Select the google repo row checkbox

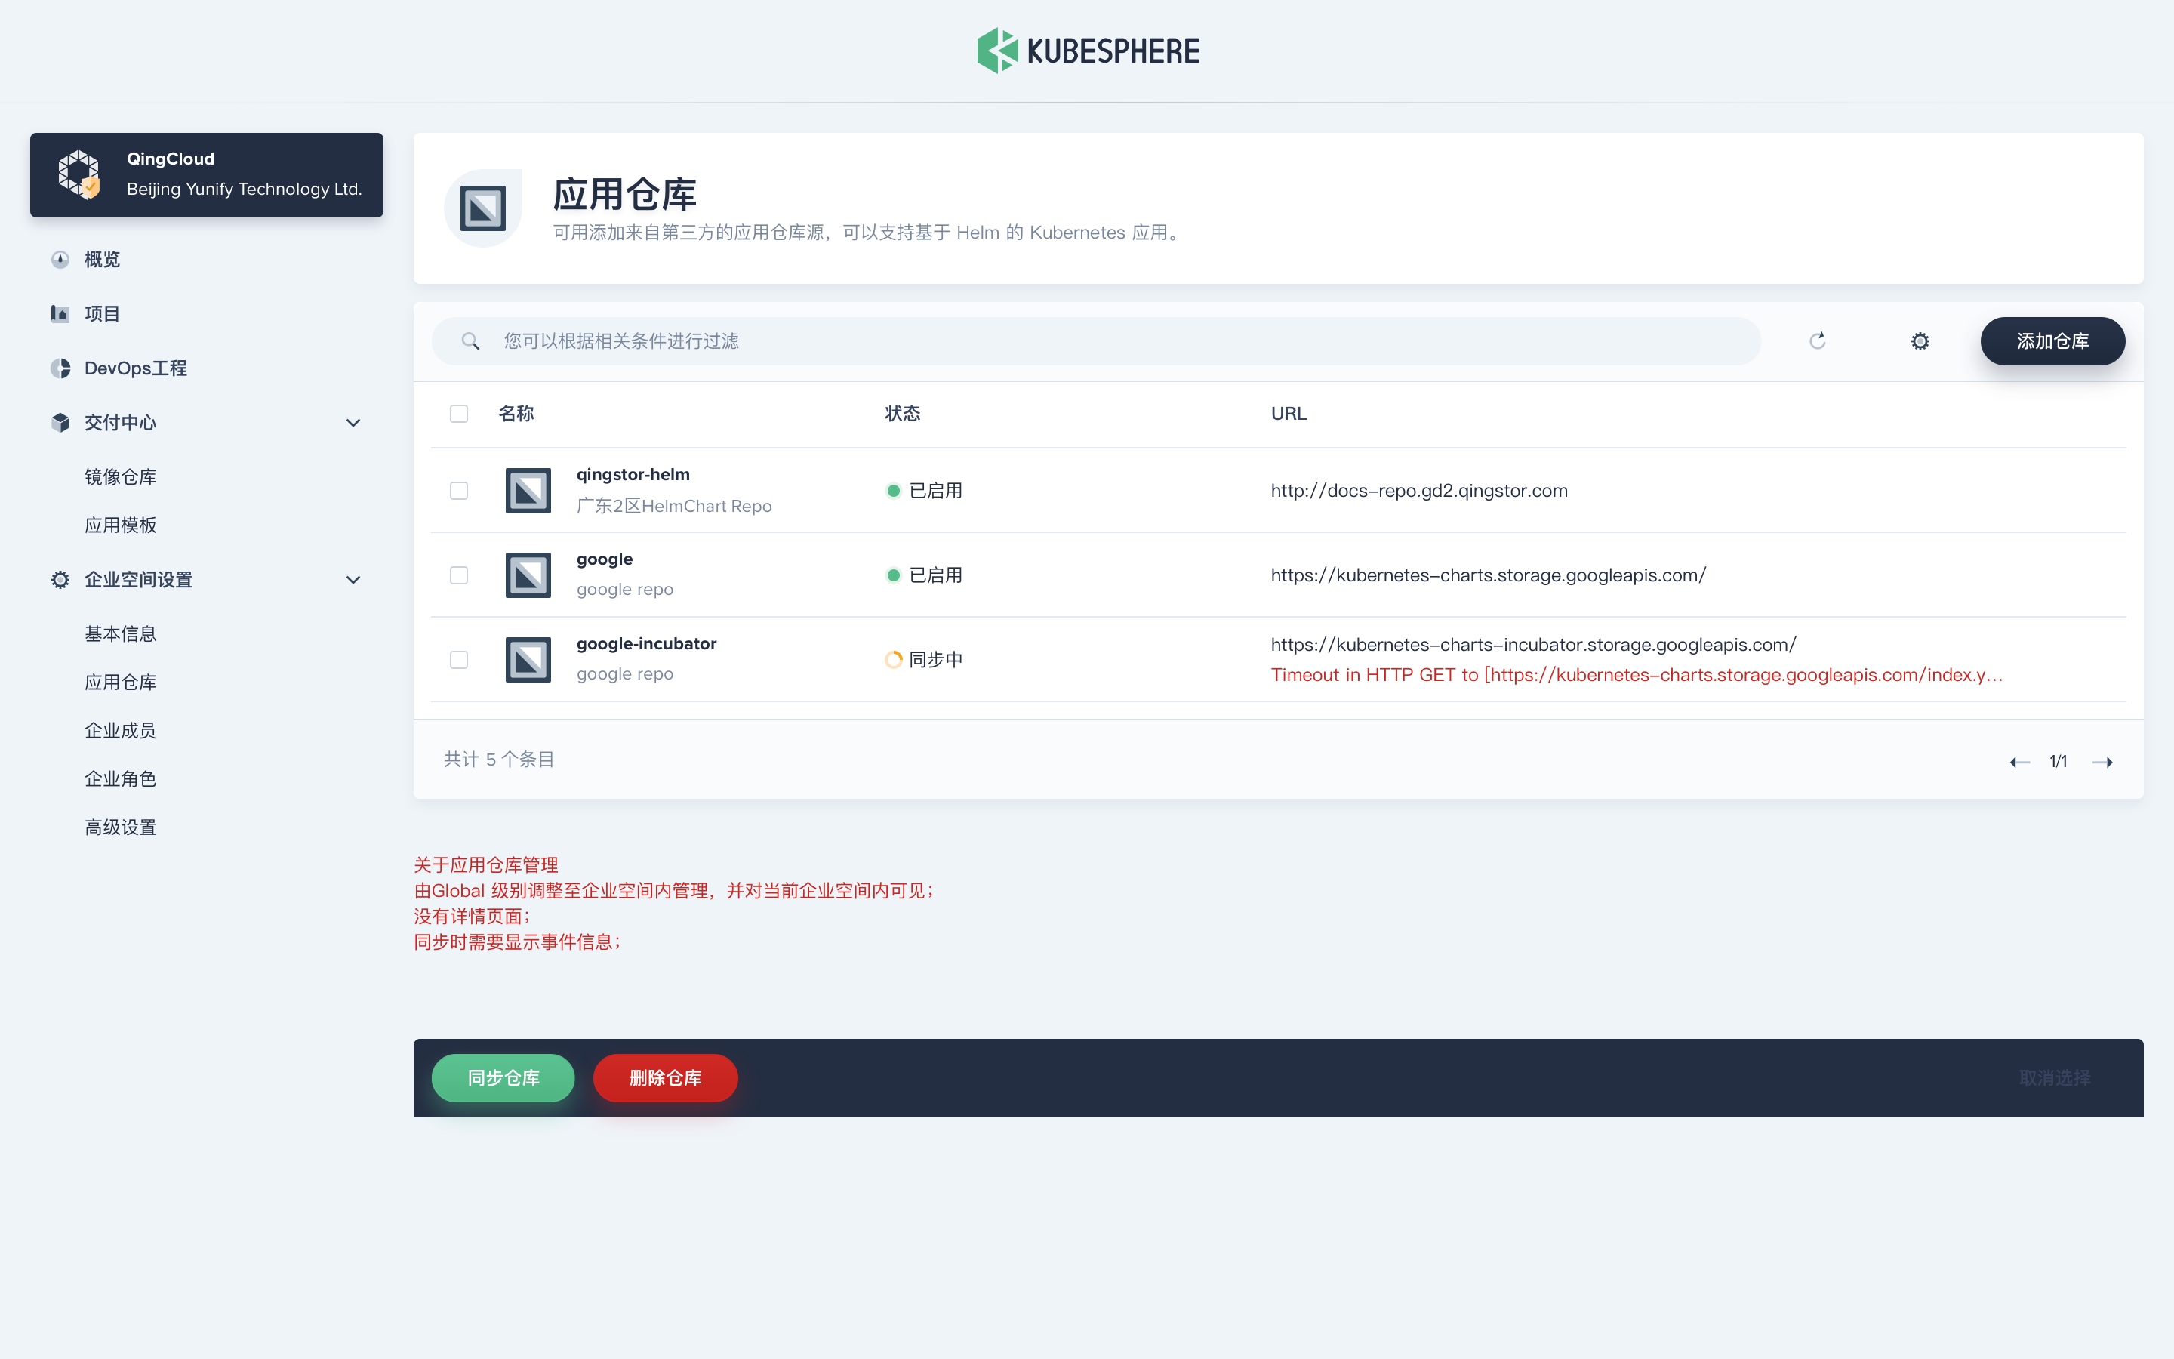[459, 575]
